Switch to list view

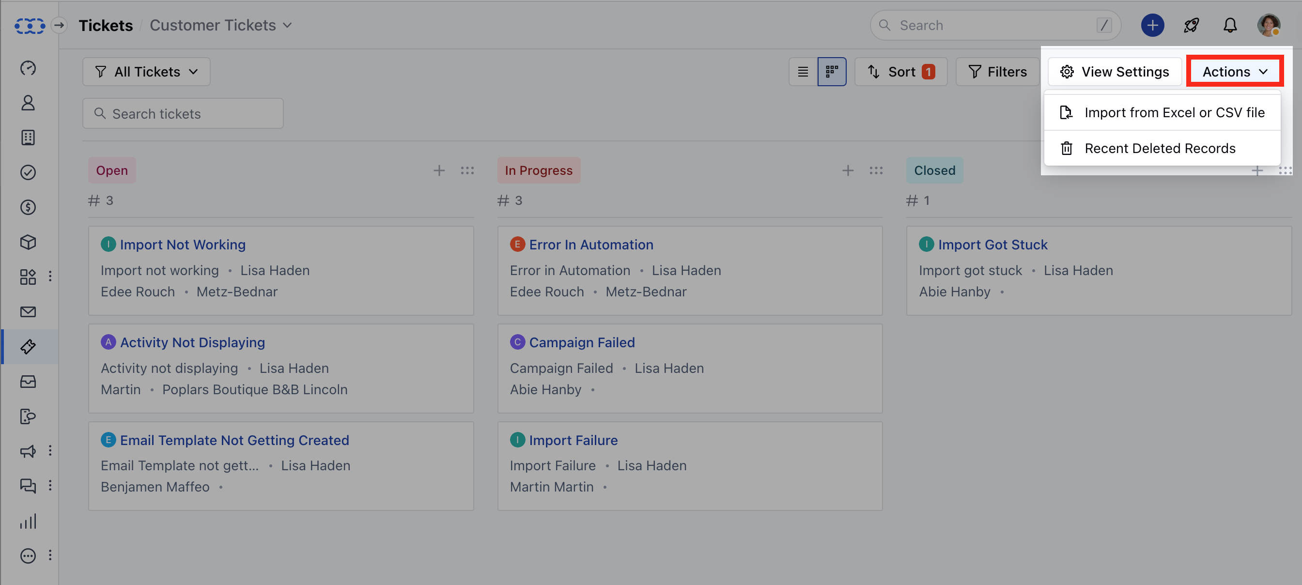(803, 72)
